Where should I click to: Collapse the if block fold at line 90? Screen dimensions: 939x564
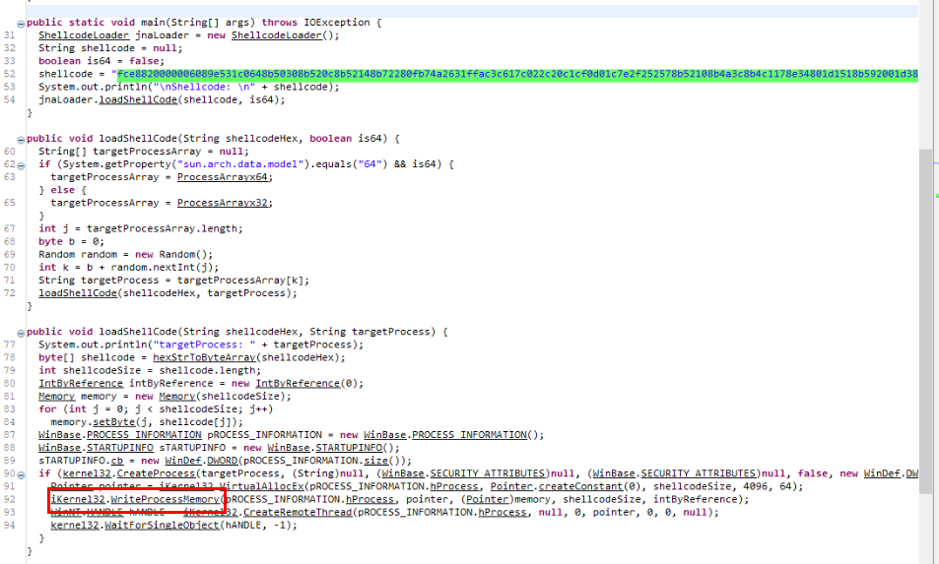coord(21,474)
